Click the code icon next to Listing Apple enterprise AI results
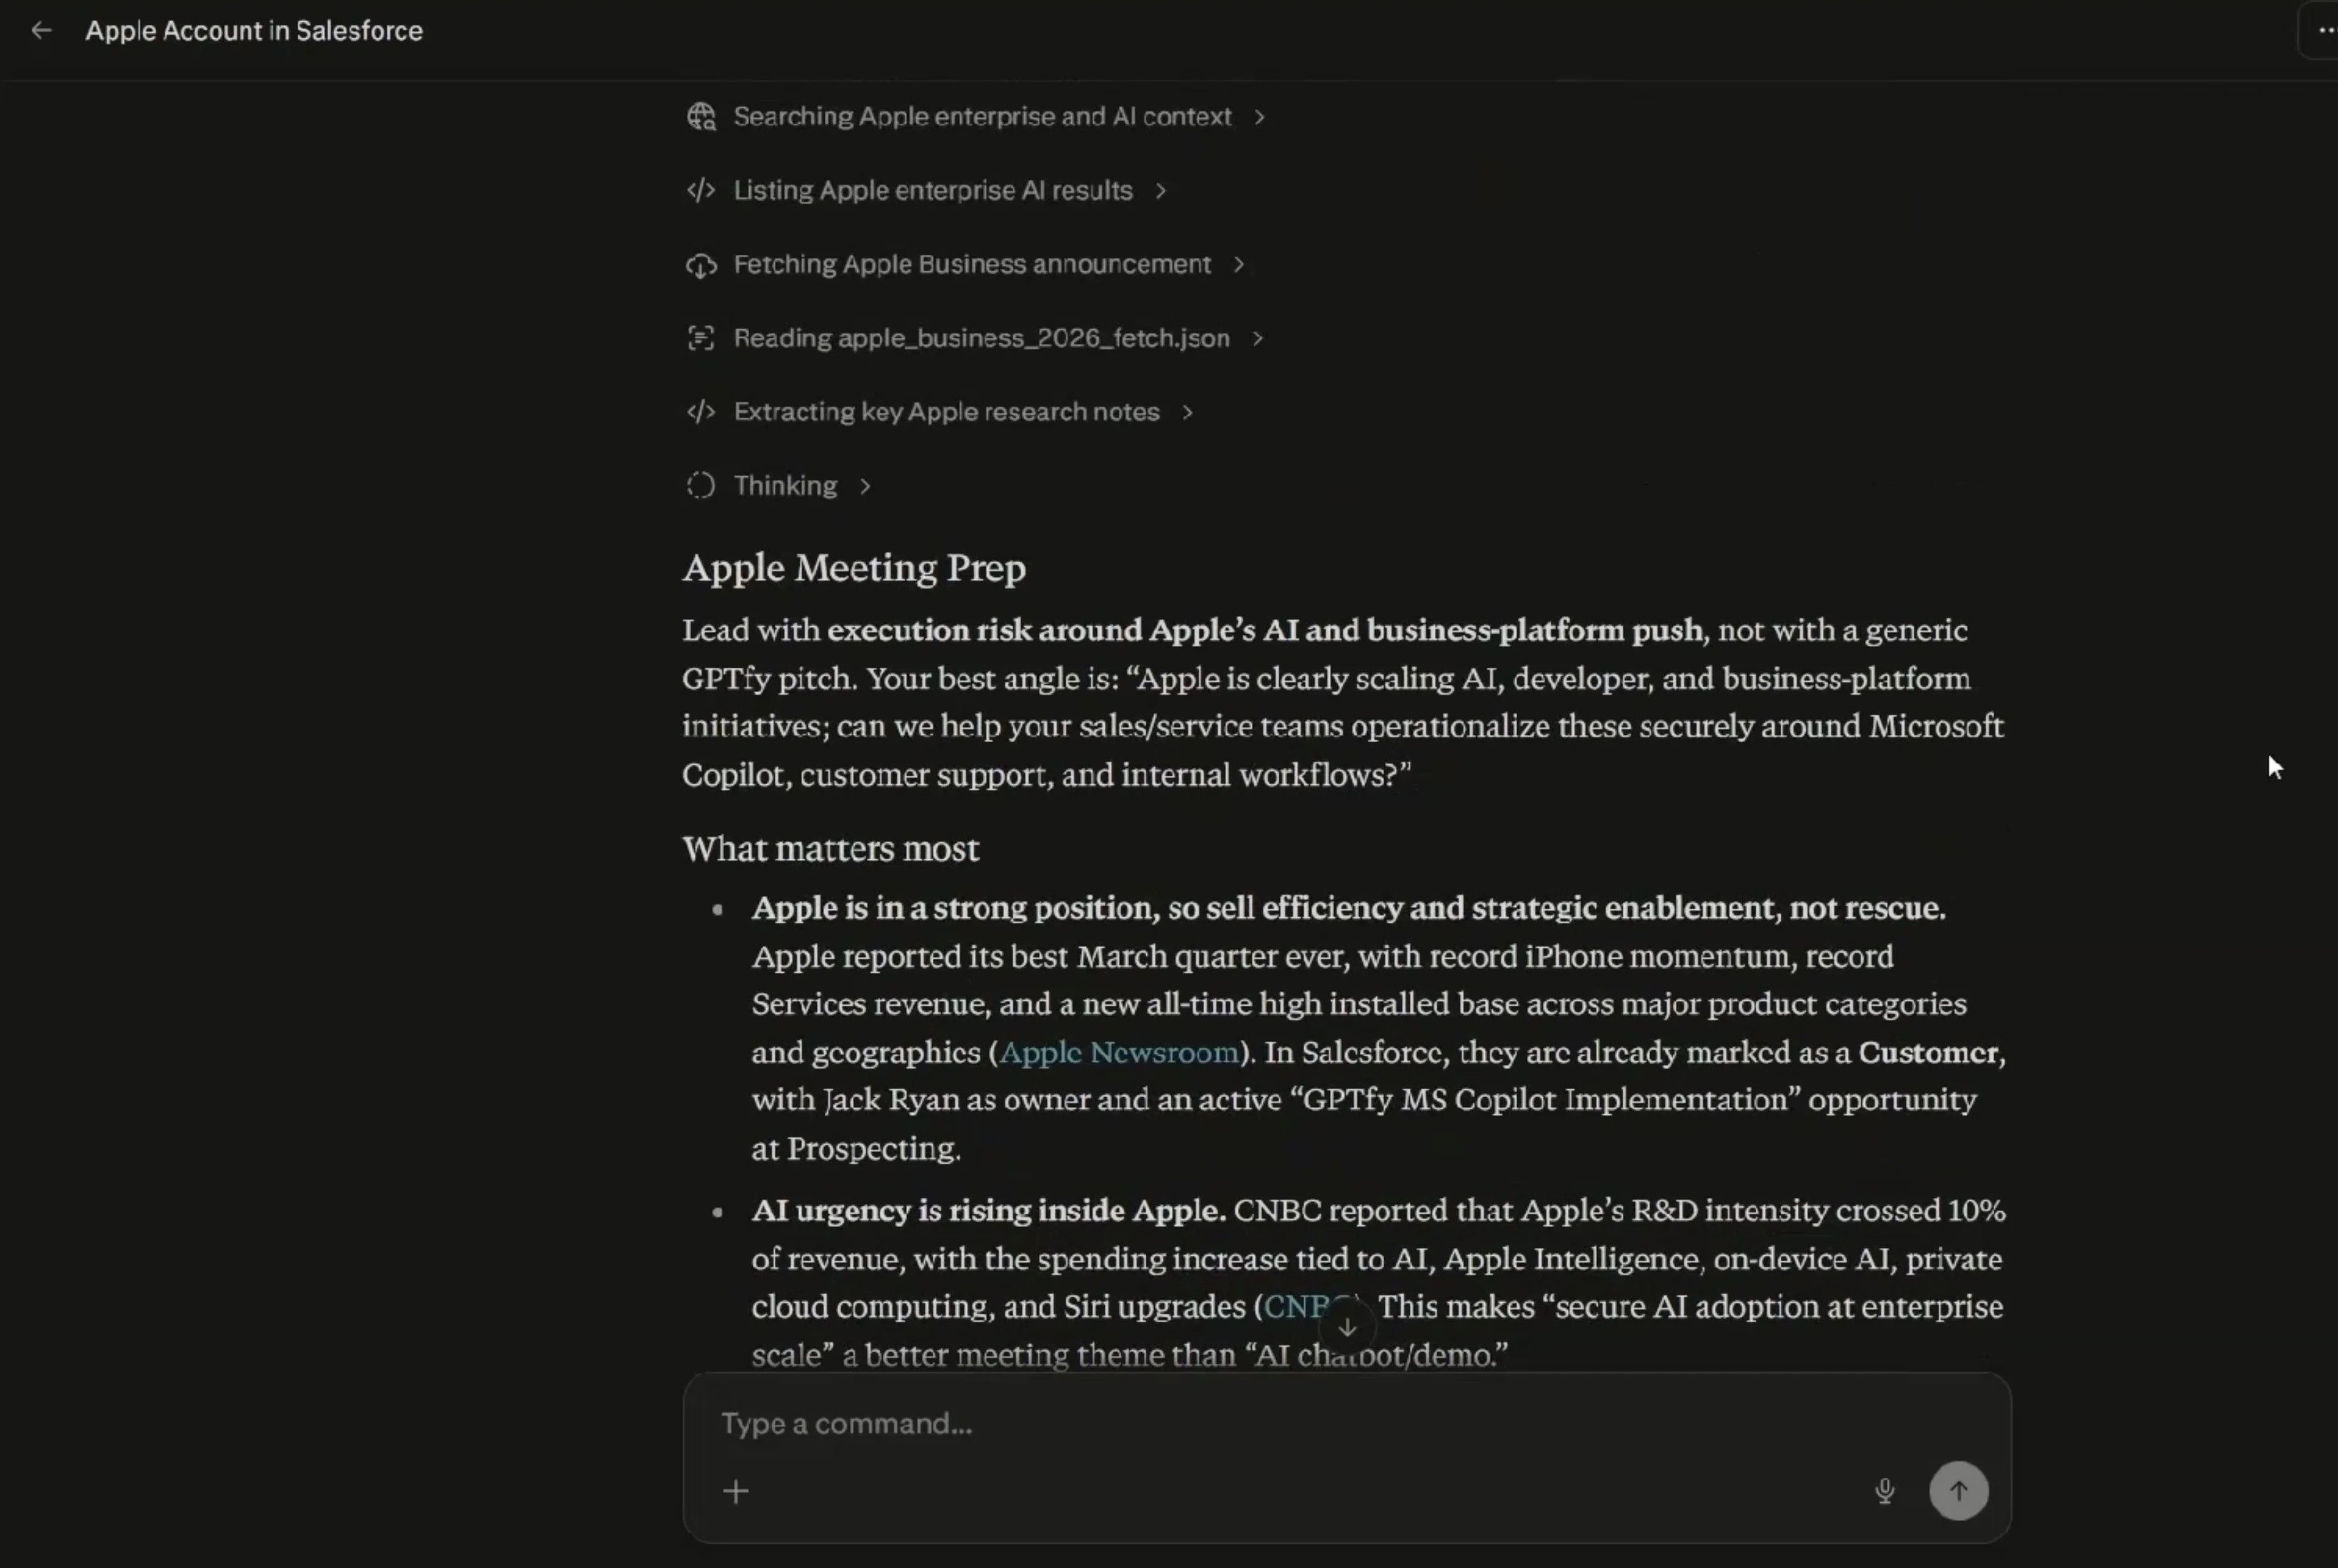2338x1568 pixels. click(x=702, y=190)
